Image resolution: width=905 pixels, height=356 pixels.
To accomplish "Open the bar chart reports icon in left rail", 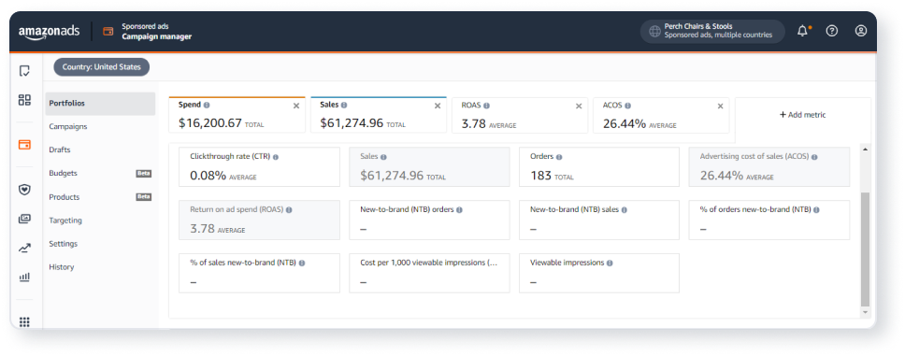I will 24,278.
